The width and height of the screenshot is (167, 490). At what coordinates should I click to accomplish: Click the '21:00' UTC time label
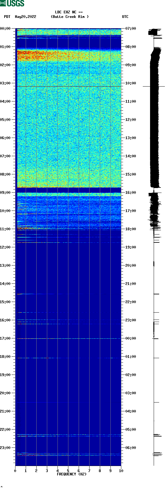131,284
